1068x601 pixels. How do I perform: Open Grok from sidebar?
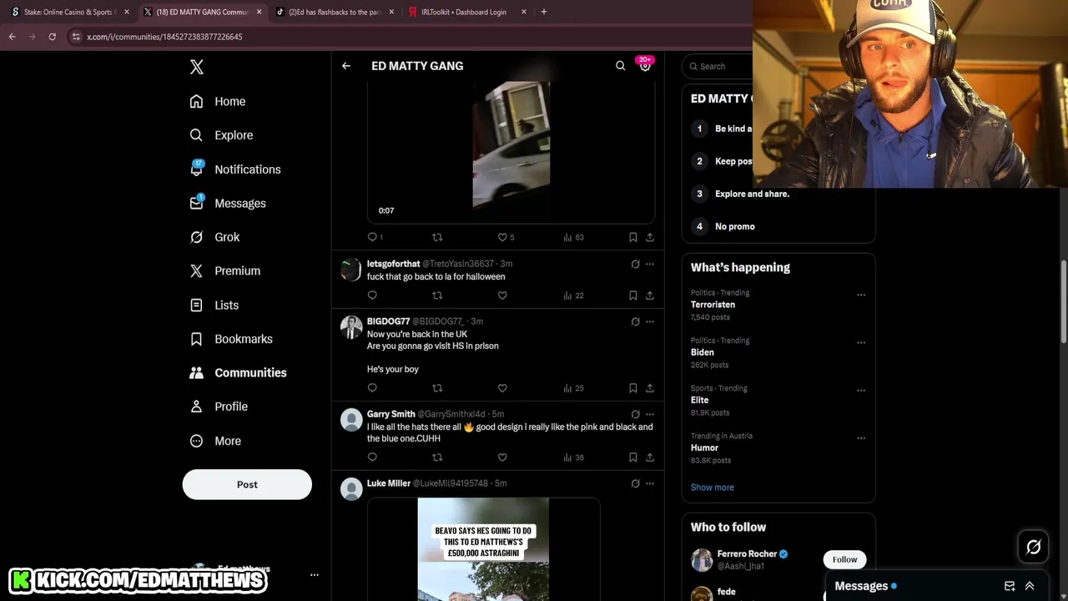pyautogui.click(x=215, y=237)
